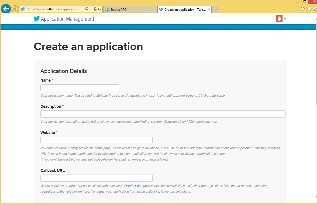
Task: Click the browser Forward arrow button
Action: (15, 9)
